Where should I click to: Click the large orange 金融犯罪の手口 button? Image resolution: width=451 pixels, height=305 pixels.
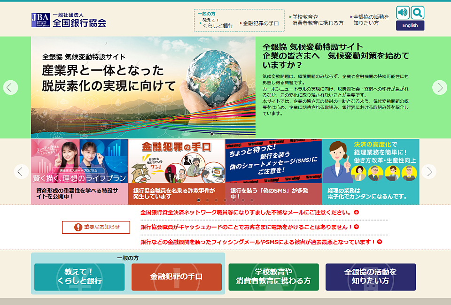(x=177, y=277)
